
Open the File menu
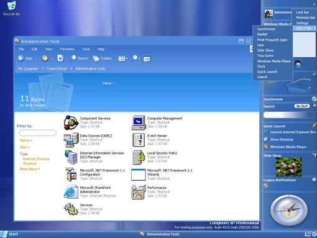(21, 49)
